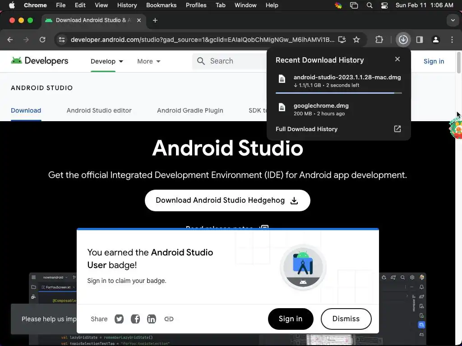The width and height of the screenshot is (462, 346).
Task: Click the search magnifier icon on page
Action: tap(201, 61)
